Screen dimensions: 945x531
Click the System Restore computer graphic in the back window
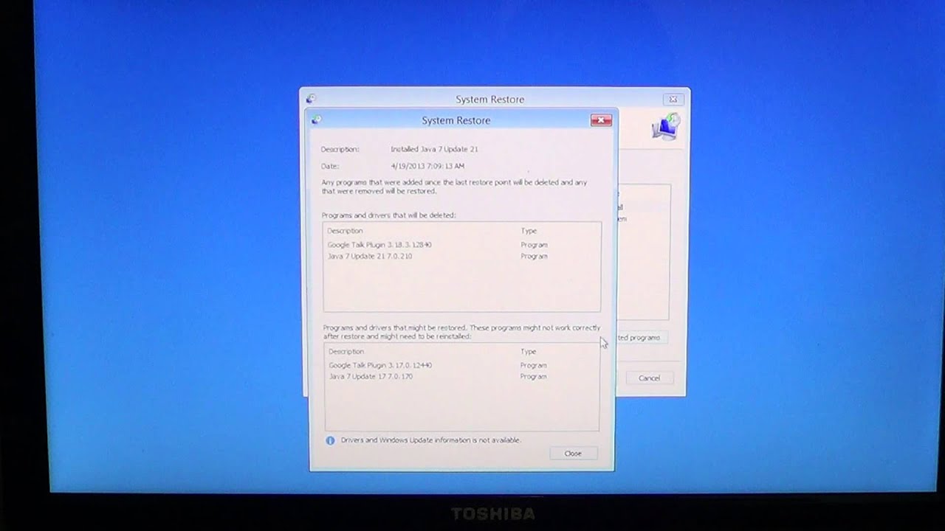666,127
